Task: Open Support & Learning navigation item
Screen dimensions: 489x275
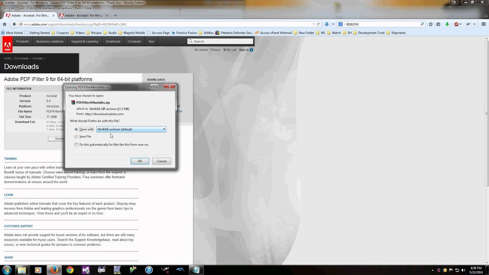Action: pyautogui.click(x=85, y=41)
